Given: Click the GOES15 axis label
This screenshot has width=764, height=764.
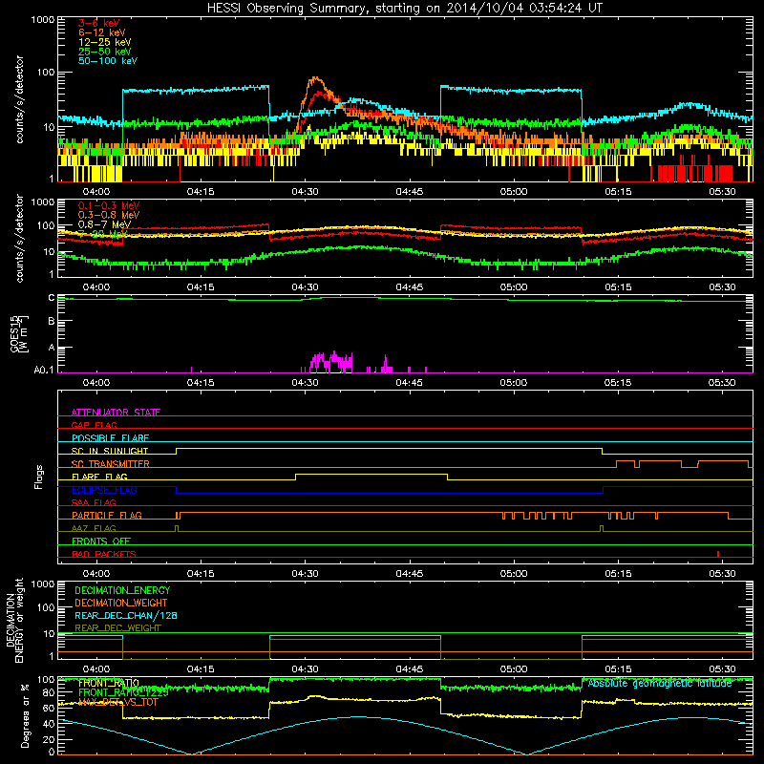Looking at the screenshot, I should coord(18,333).
